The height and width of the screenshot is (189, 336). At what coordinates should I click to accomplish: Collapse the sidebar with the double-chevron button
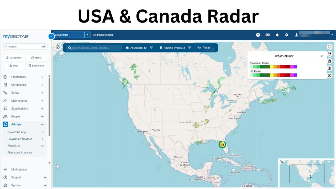(51, 37)
